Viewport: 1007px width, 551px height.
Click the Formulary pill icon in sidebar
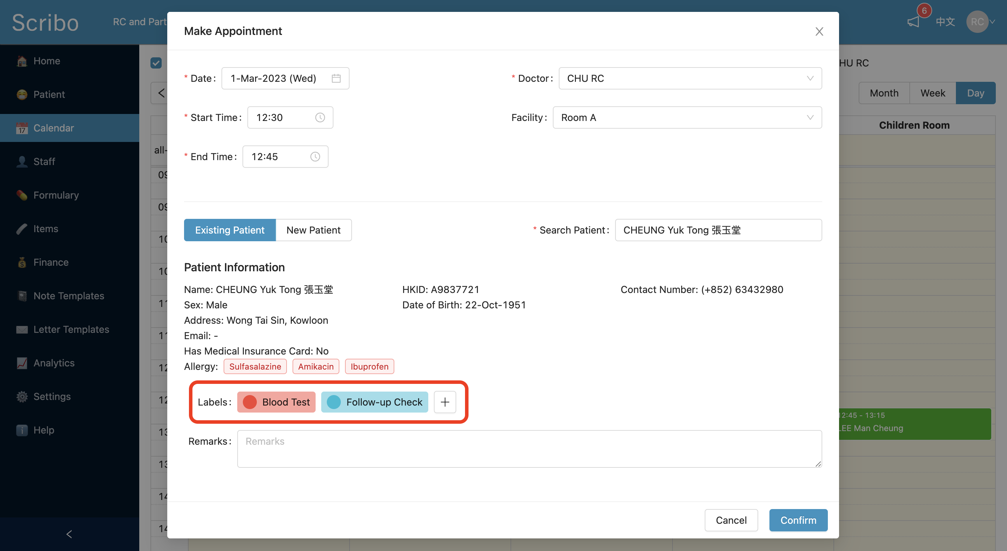[x=22, y=195]
